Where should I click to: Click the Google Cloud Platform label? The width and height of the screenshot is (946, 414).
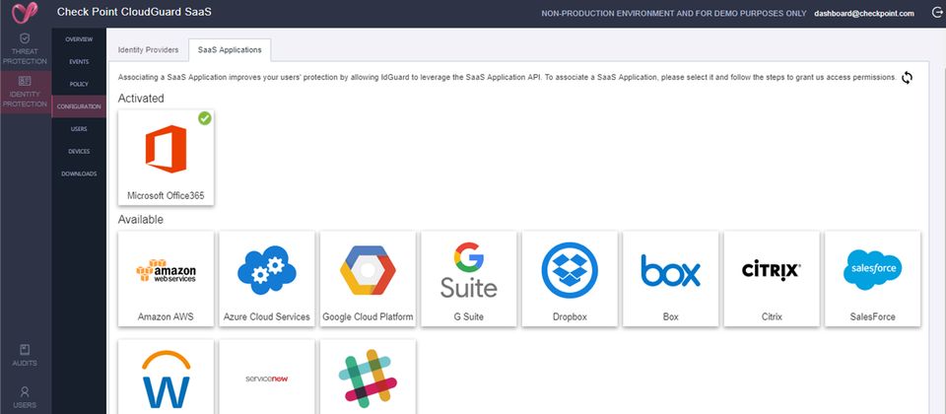pyautogui.click(x=368, y=316)
